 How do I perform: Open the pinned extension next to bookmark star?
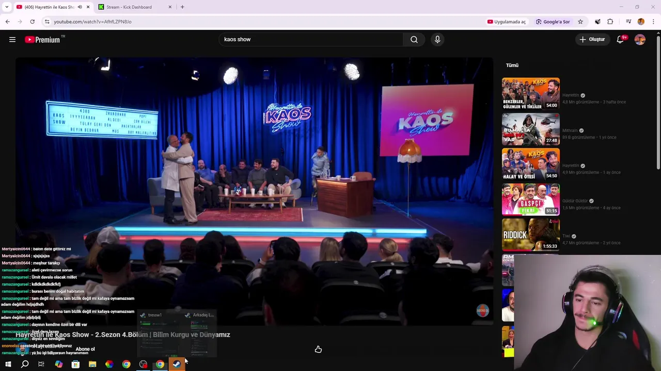pos(597,22)
